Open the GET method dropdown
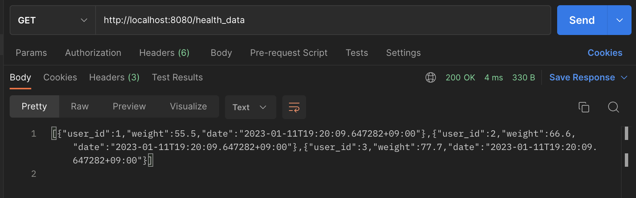Viewport: 636px width, 198px height. 52,20
